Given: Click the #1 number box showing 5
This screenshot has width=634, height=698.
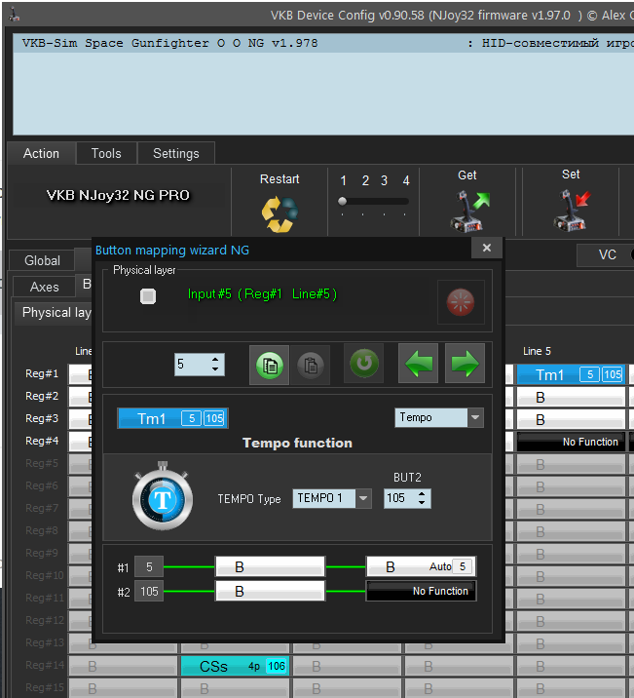Looking at the screenshot, I should point(149,567).
